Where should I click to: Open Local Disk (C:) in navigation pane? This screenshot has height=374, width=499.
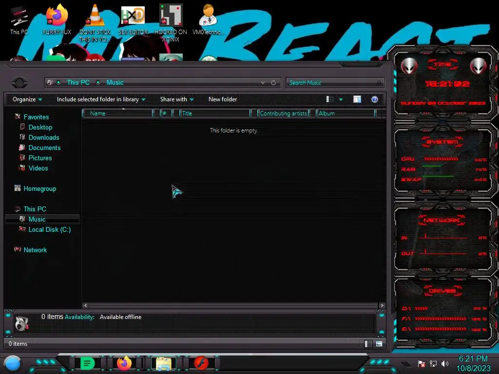tap(50, 229)
